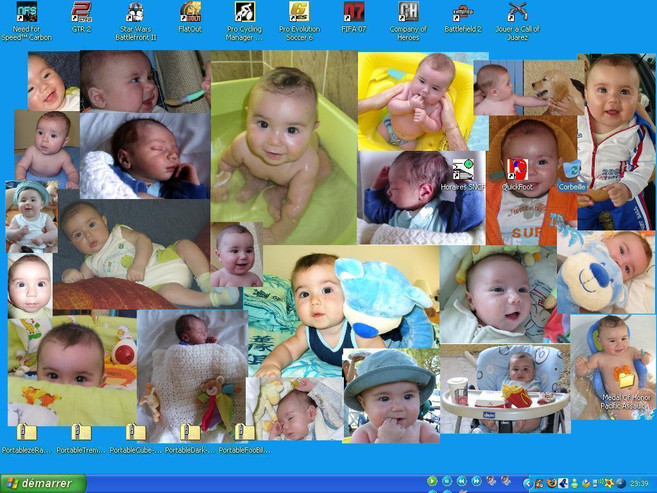Open Pro Cycling Manager shortcut

(x=244, y=12)
